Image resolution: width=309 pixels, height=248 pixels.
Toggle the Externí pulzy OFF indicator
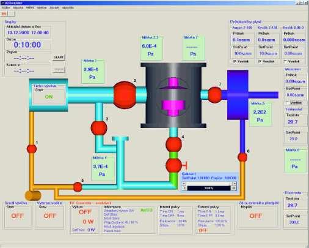click(203, 230)
